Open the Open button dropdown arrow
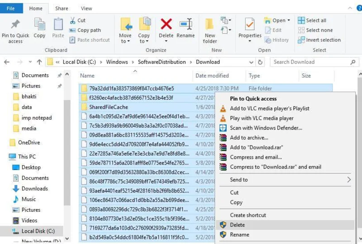Screen dimensions: 362x244 tap(289, 20)
